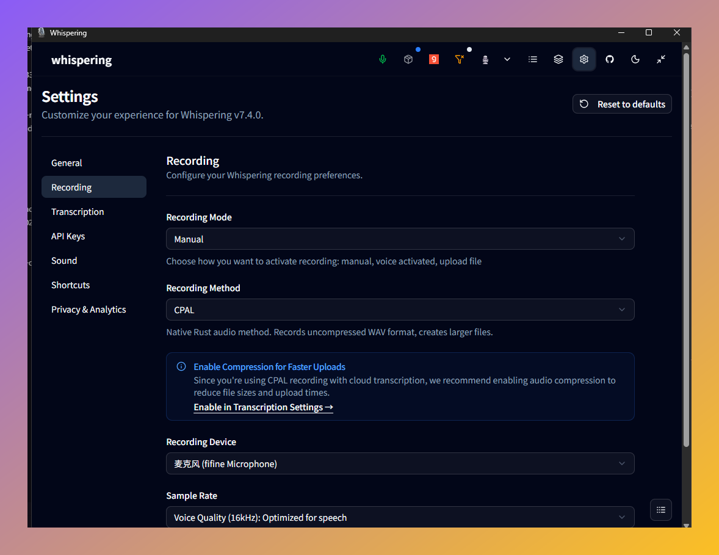Click the whispering logo text

[x=82, y=60]
